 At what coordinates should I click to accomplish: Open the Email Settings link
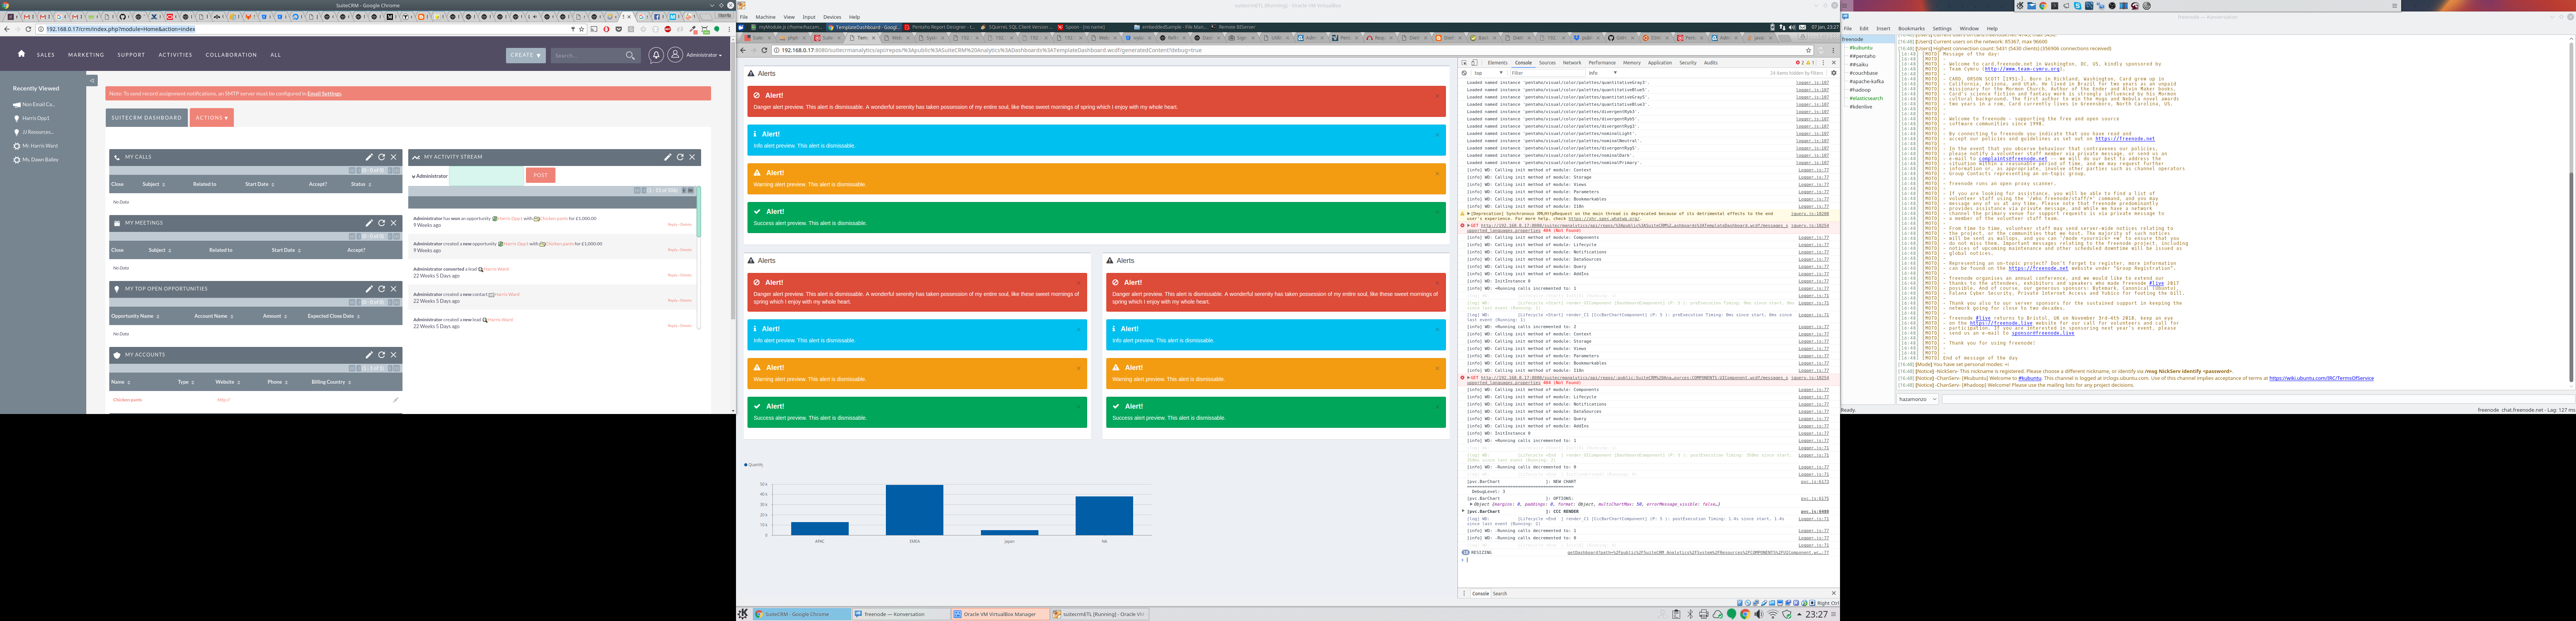pos(324,93)
